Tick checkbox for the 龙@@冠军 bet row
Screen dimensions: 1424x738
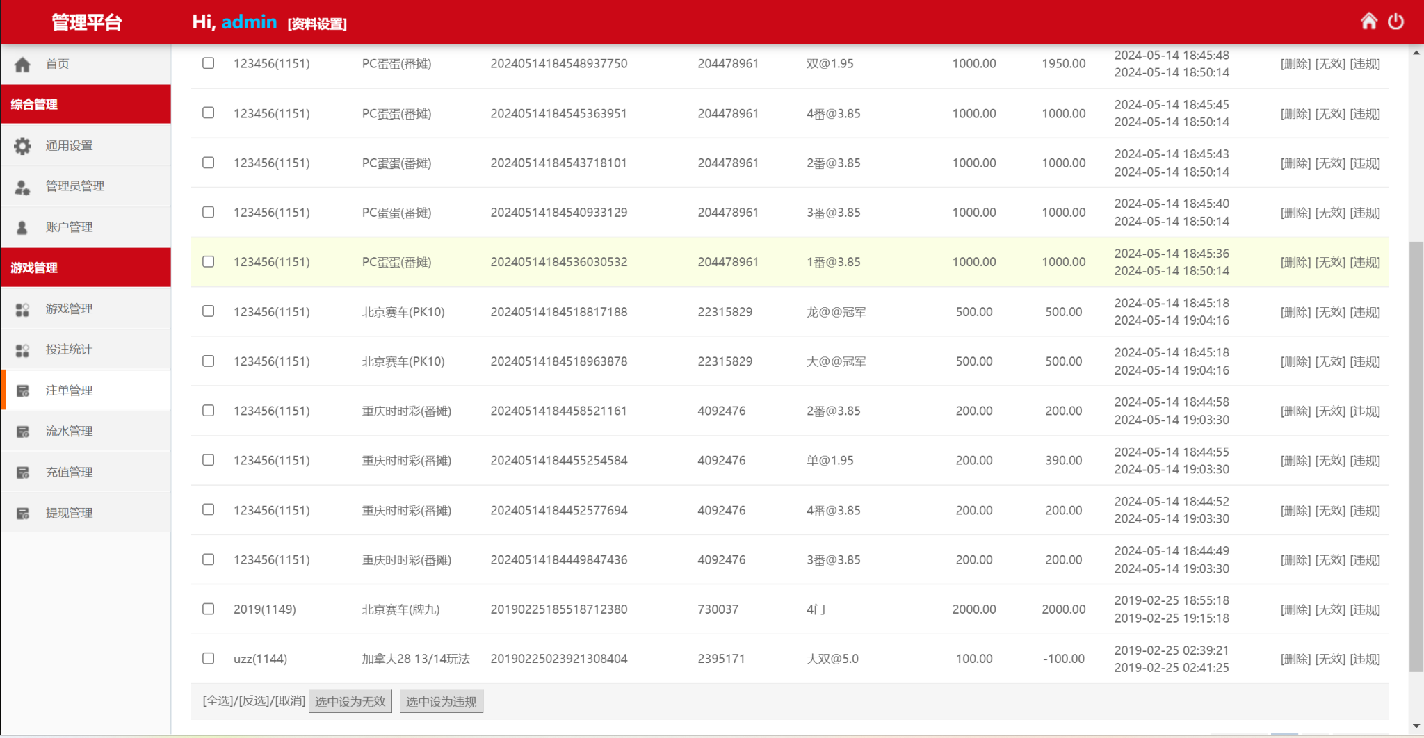208,311
